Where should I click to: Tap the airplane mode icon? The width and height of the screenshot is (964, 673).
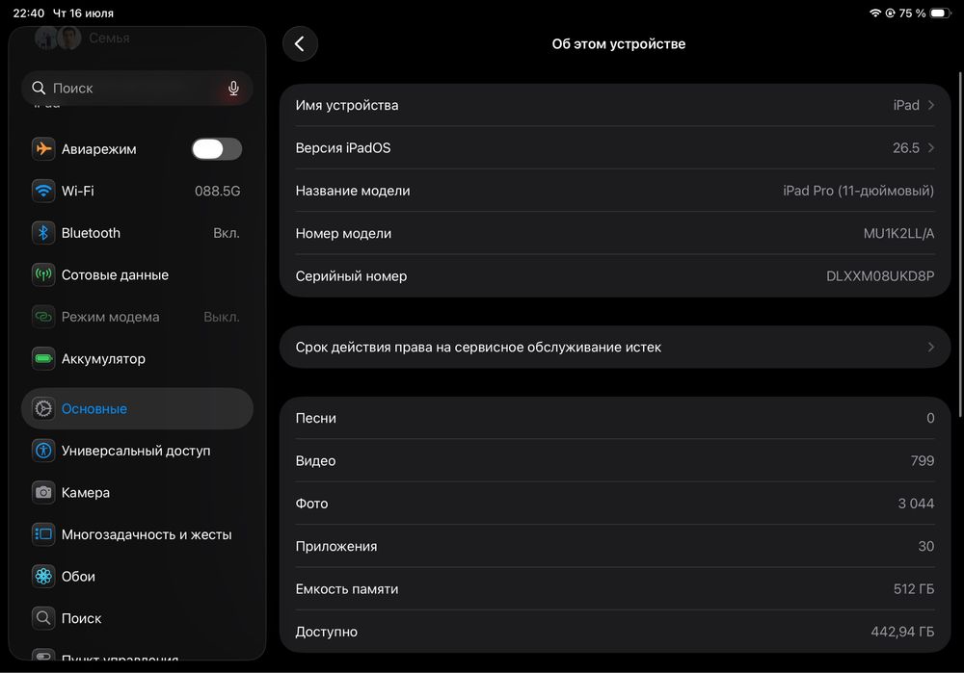pyautogui.click(x=43, y=148)
